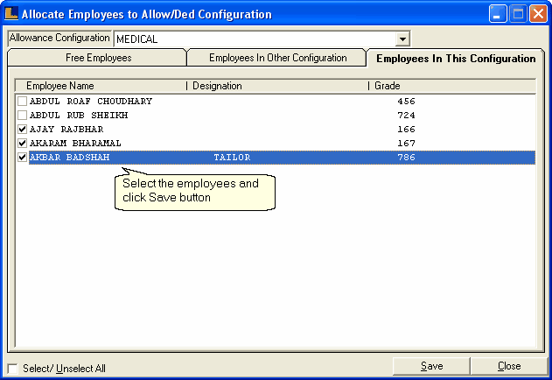Click grade value 456

point(406,102)
